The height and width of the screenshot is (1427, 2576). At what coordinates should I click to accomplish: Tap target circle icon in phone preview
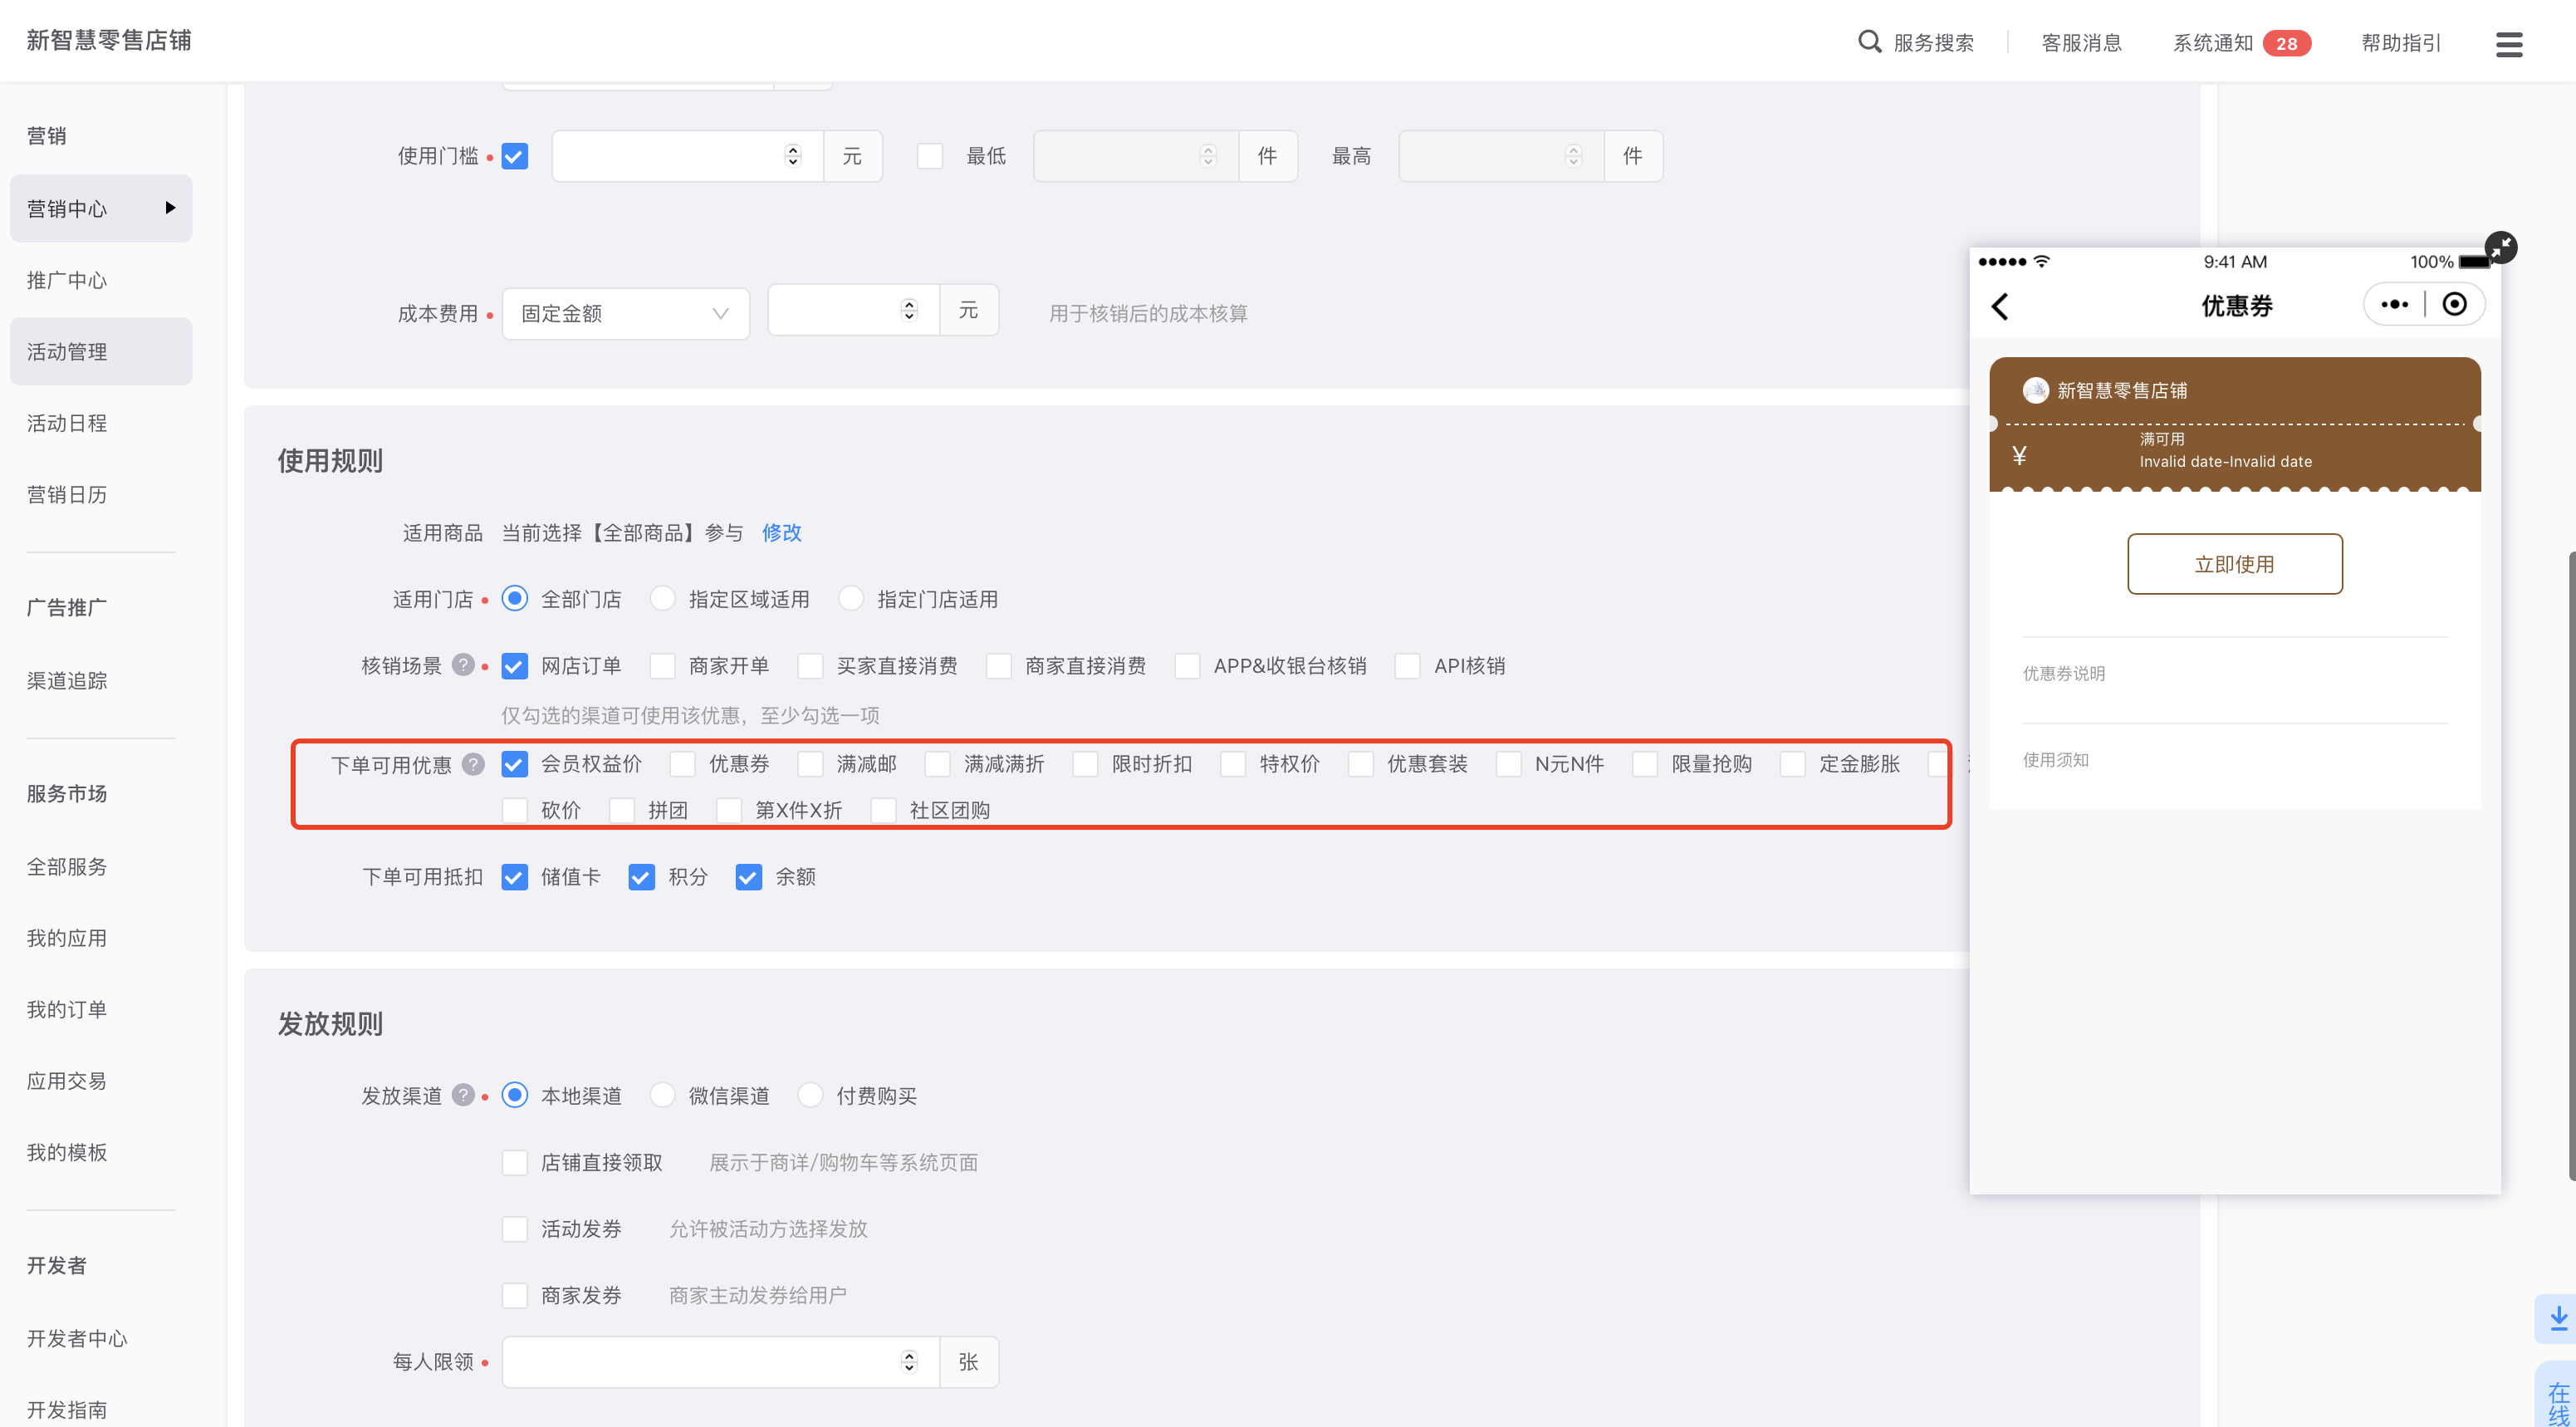click(x=2454, y=305)
